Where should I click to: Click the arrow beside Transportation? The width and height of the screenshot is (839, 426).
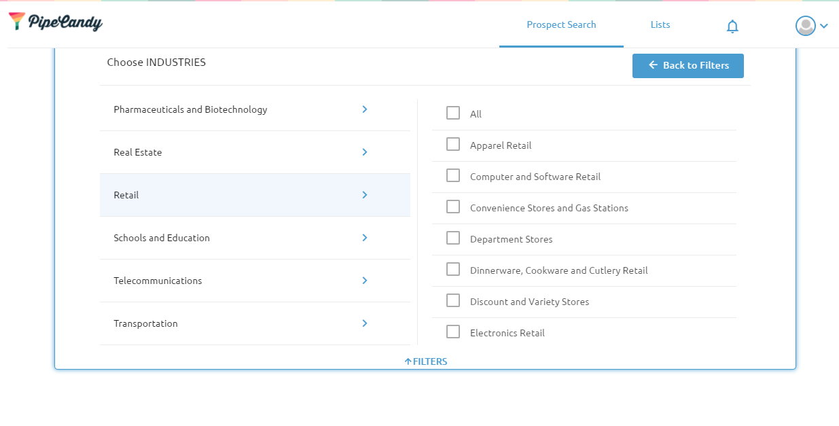point(365,323)
